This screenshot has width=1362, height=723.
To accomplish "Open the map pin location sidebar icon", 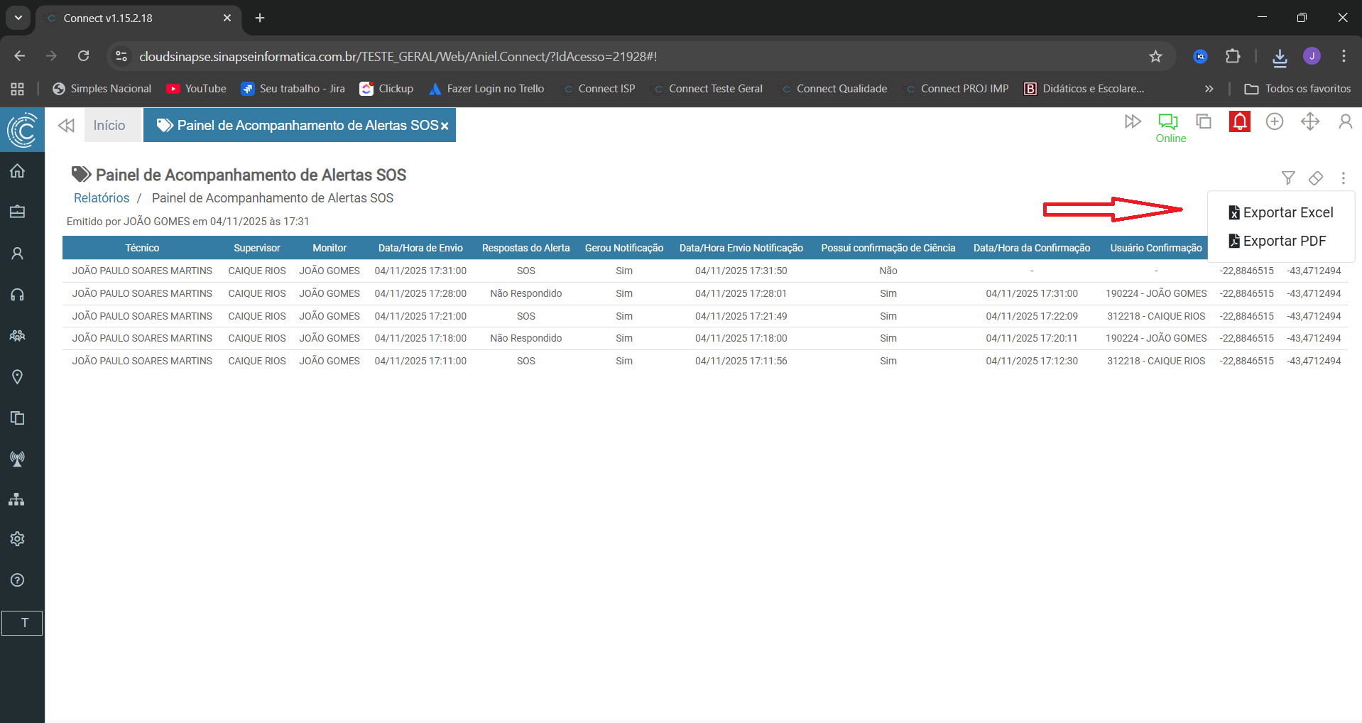I will click(18, 376).
